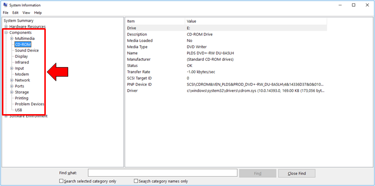Image resolution: width=375 pixels, height=186 pixels.
Task: Expand the Storage category
Action: pos(12,92)
